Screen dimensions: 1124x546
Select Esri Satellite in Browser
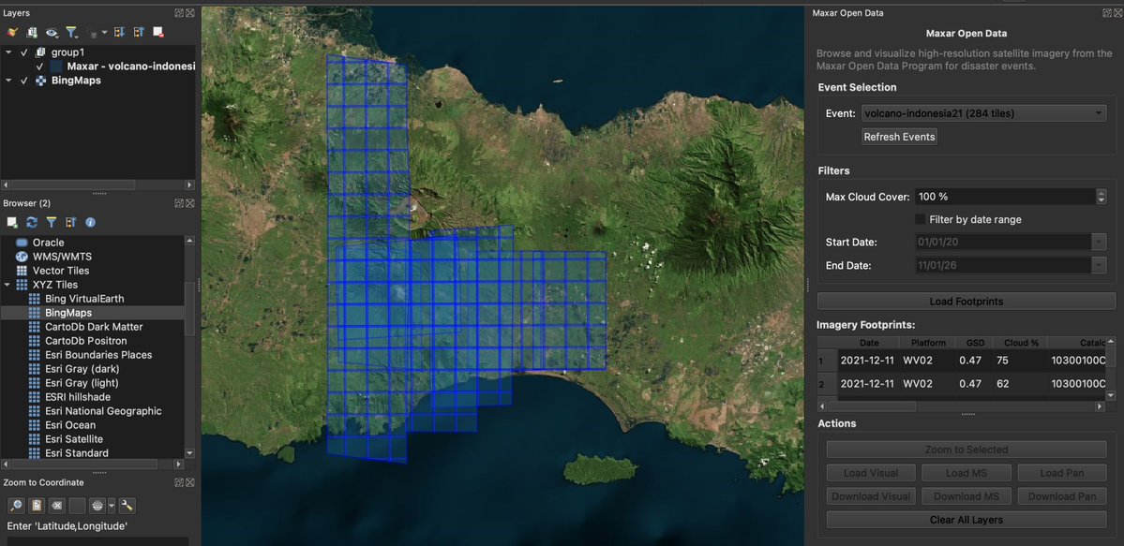[x=74, y=439]
